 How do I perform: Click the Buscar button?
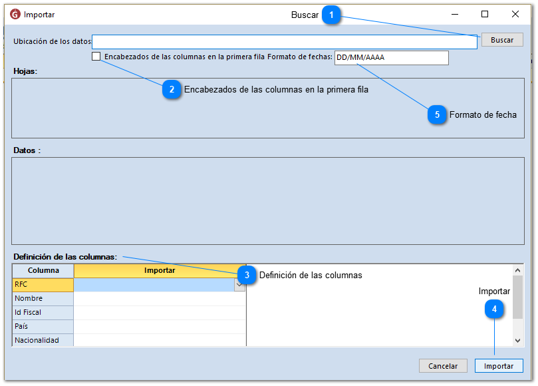point(502,40)
